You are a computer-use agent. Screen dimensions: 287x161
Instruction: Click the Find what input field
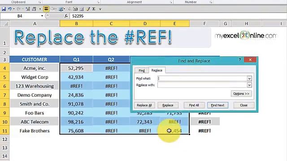tap(202, 79)
